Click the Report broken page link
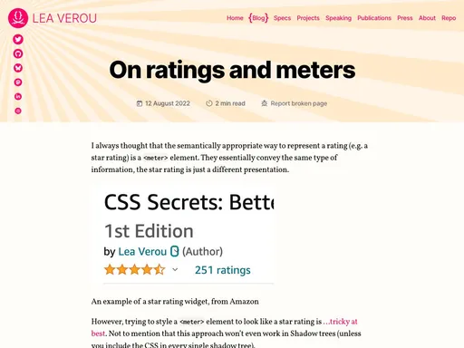Image resolution: width=464 pixels, height=348 pixels. tap(299, 103)
